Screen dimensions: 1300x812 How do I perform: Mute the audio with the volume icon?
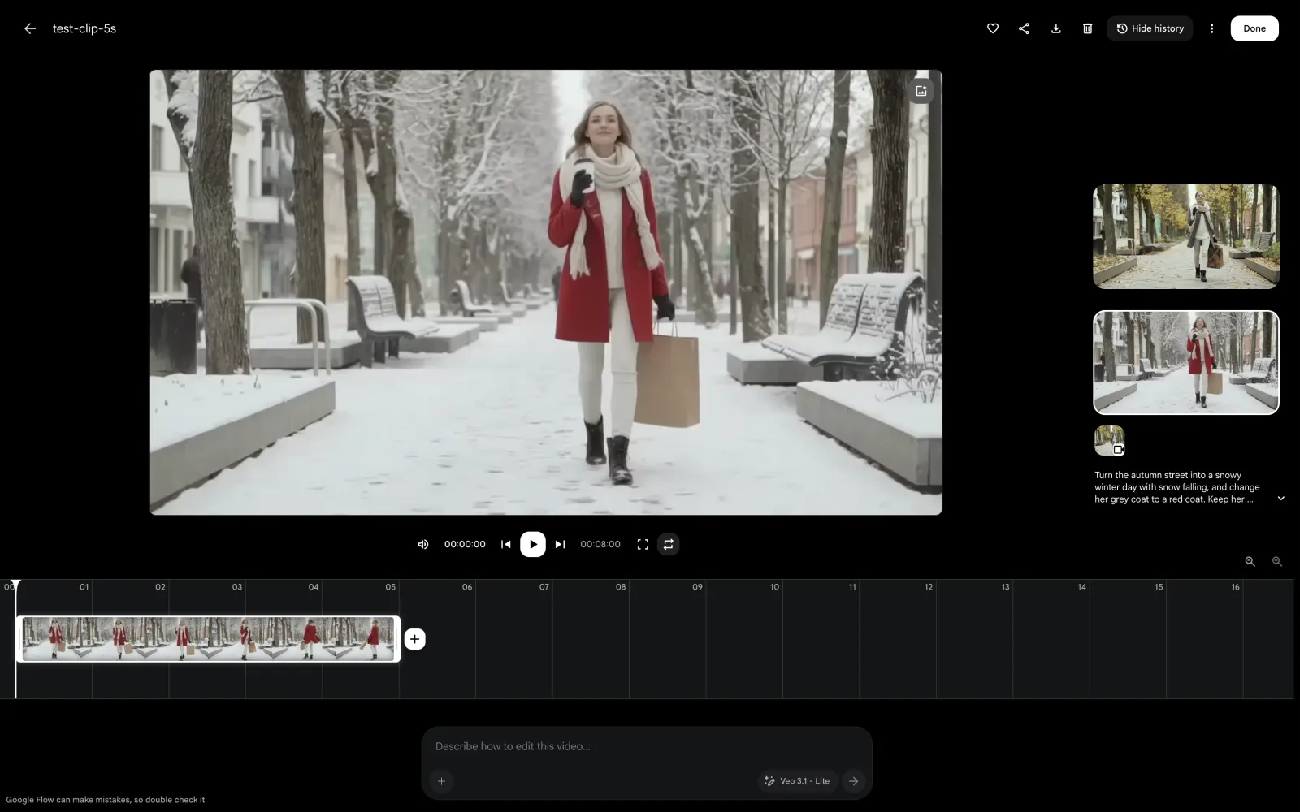point(423,544)
